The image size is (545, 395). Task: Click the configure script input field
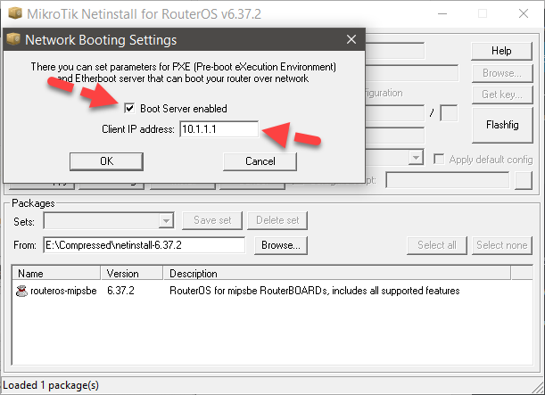pos(448,180)
